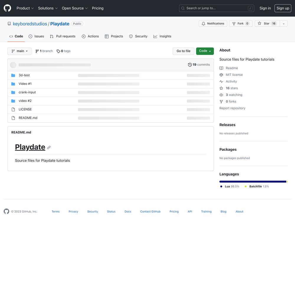Click the 3d-test folder icon
The image size is (295, 295).
[x=13, y=75]
